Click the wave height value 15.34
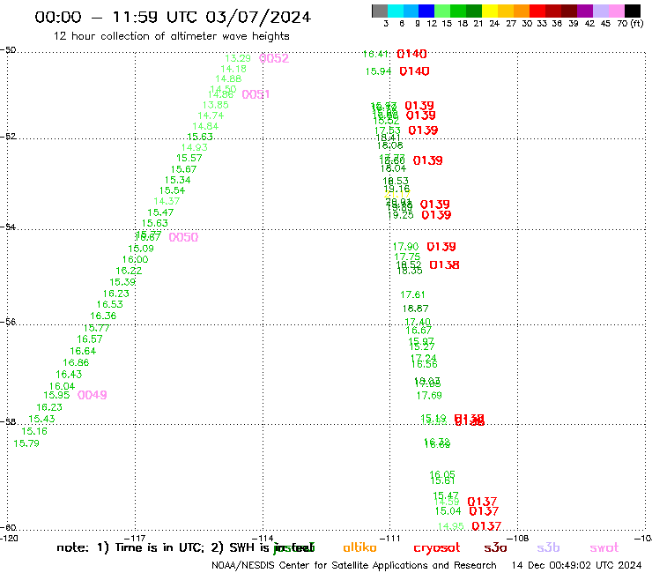Viewport: 652px width, 573px height. tap(178, 180)
